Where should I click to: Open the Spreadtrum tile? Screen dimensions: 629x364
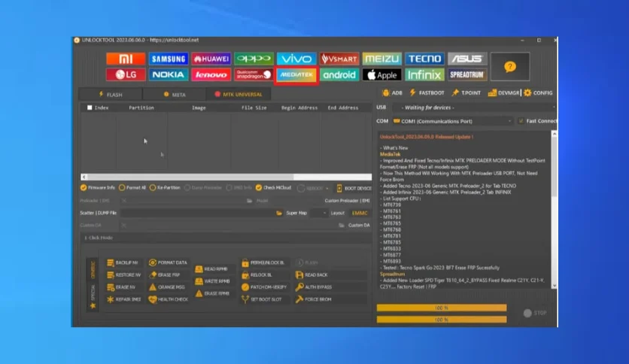(467, 74)
